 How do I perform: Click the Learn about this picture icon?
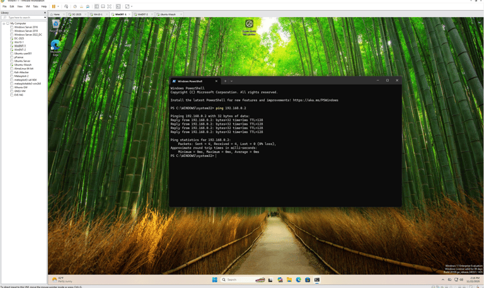click(249, 27)
